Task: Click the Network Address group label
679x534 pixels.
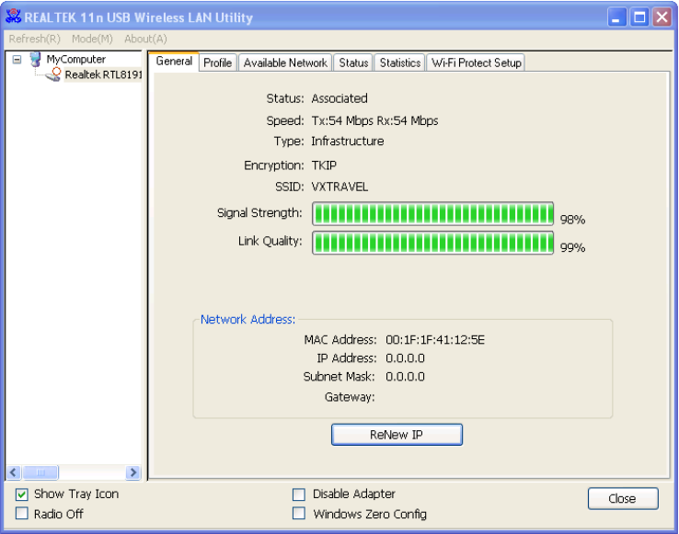Action: coord(247,319)
